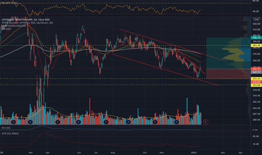Select the RSI (14, close) indicator legend
This screenshot has height=155, width=262.
coord(9,3)
